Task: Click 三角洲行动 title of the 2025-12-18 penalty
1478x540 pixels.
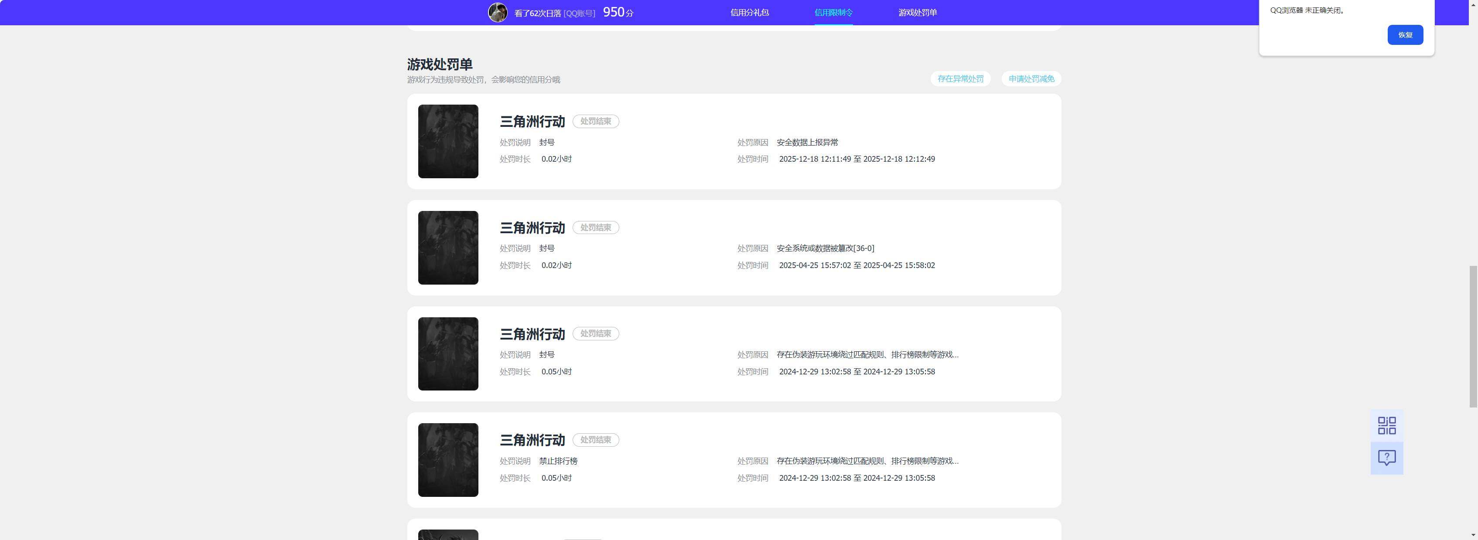Action: tap(532, 122)
